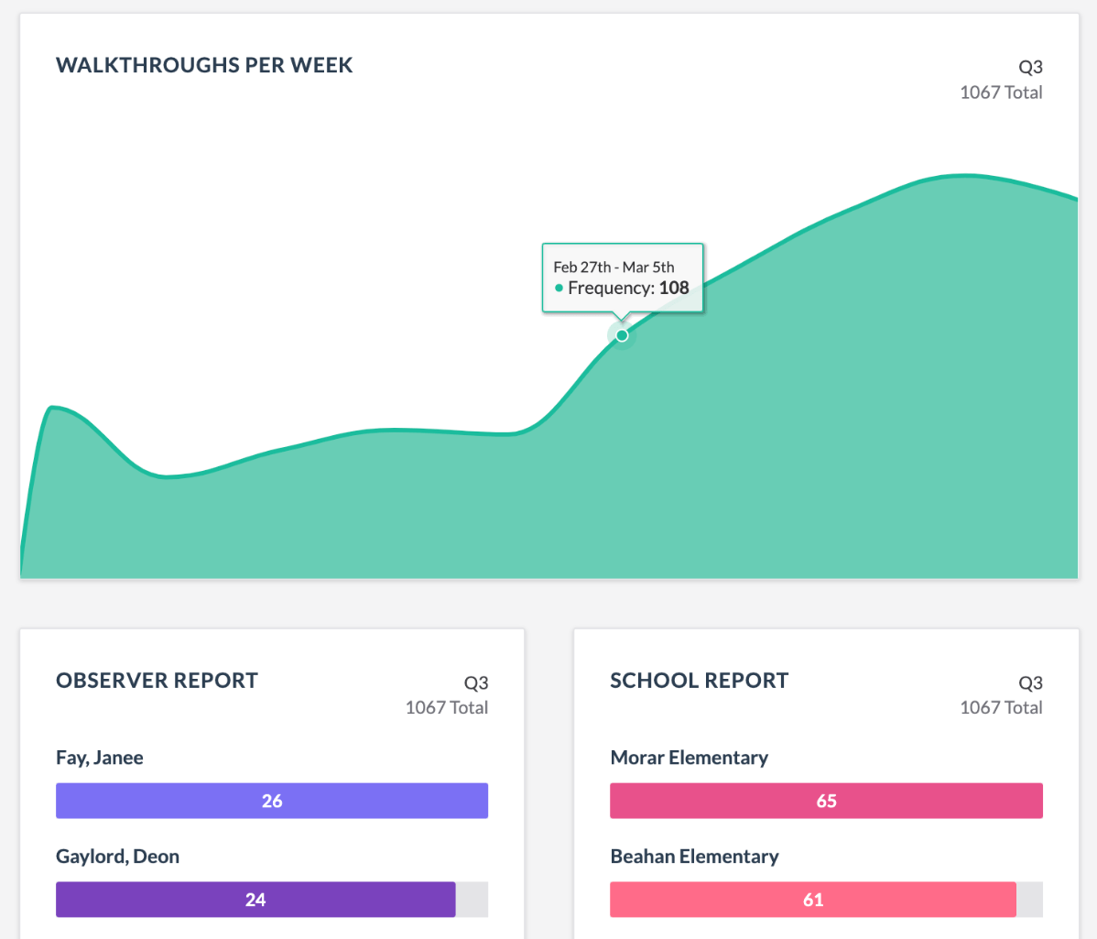Select observer name Gaylord, Deon

[x=117, y=857]
